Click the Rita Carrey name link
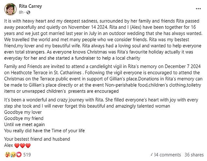The height and width of the screenshot is (161, 207). click(x=30, y=6)
